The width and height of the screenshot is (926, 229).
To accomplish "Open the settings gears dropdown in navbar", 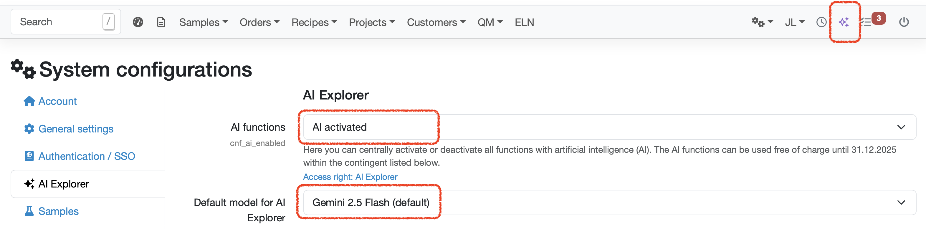I will (762, 22).
